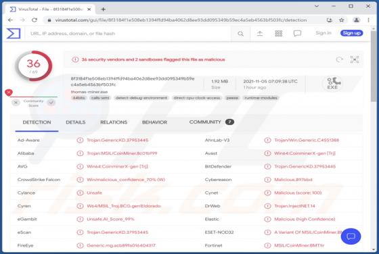The width and height of the screenshot is (379, 254).
Task: Reload the page
Action: [35, 20]
